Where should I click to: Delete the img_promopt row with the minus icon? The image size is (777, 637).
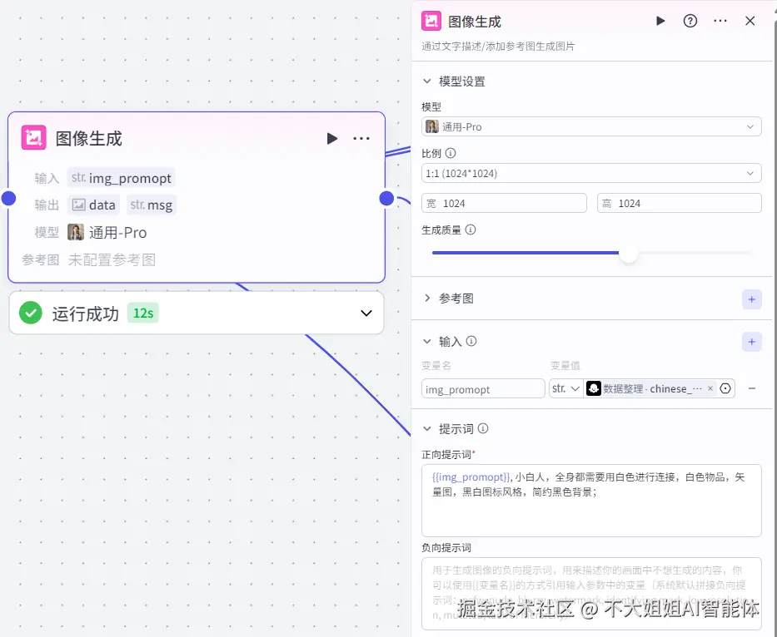tap(752, 388)
